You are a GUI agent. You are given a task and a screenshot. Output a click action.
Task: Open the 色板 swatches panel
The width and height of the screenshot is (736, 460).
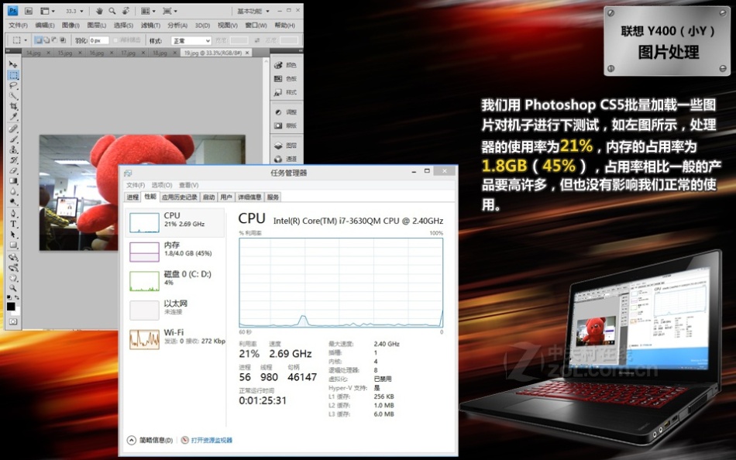[285, 79]
